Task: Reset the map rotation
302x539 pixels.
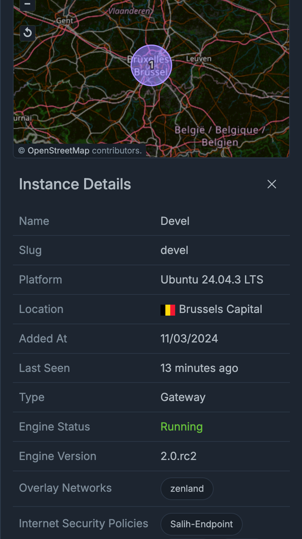Action: 27,33
